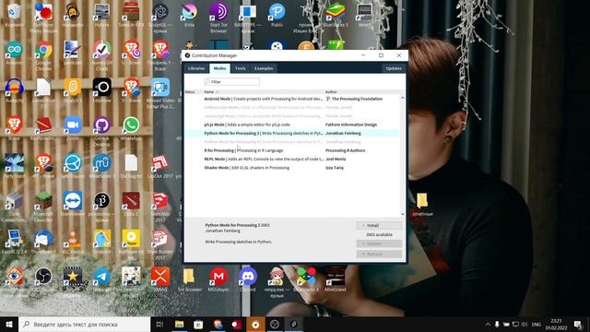Launch WhatsApp from the desktop
Image resolution: width=590 pixels, height=332 pixels.
[131, 128]
